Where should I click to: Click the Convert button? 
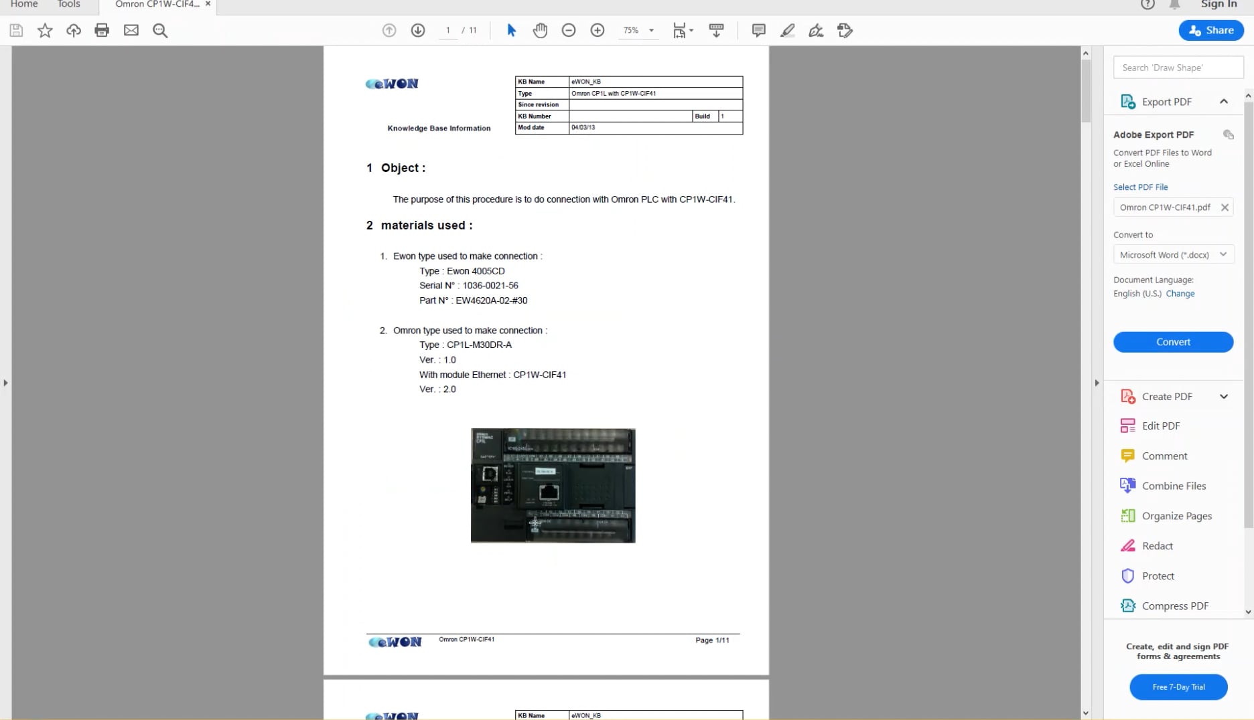click(x=1173, y=342)
